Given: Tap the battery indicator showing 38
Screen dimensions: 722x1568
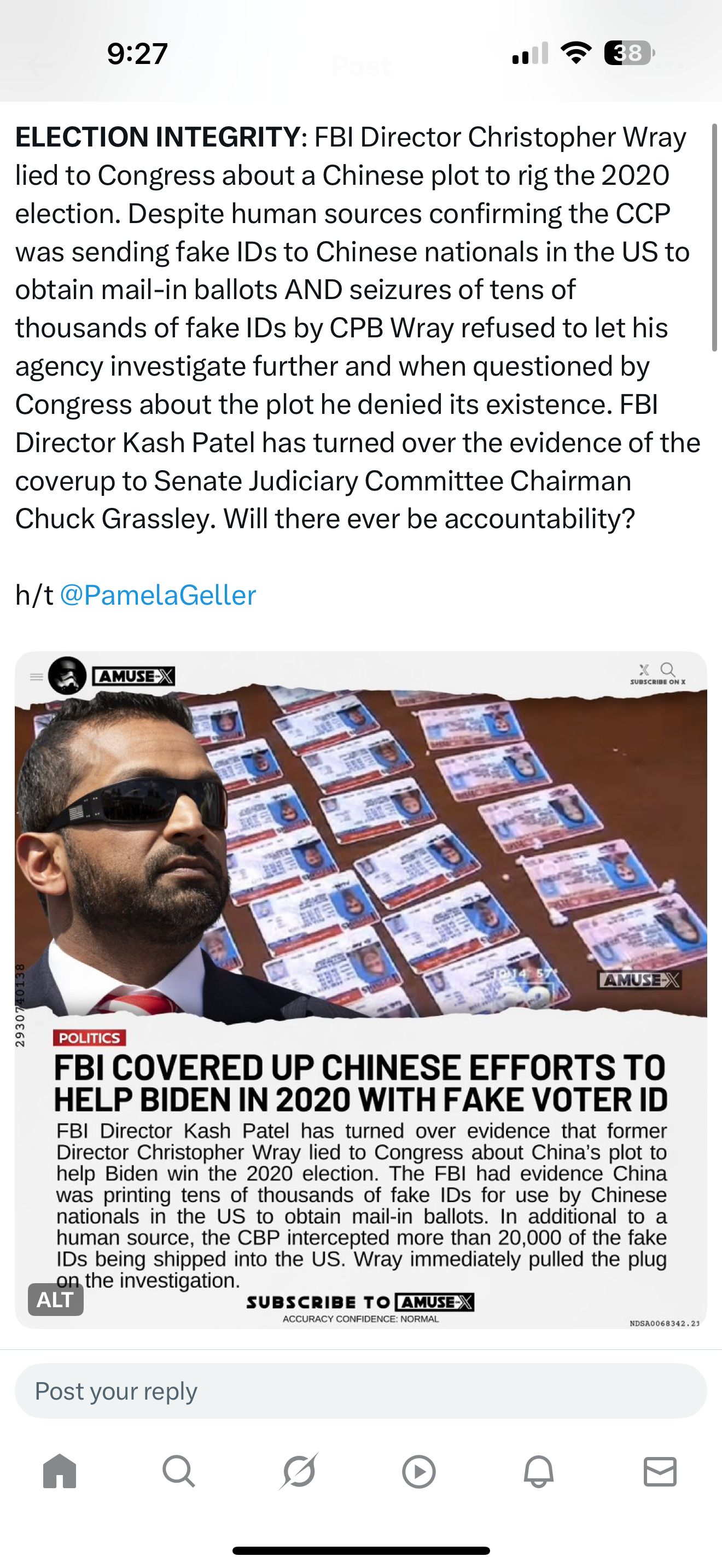Looking at the screenshot, I should point(630,53).
